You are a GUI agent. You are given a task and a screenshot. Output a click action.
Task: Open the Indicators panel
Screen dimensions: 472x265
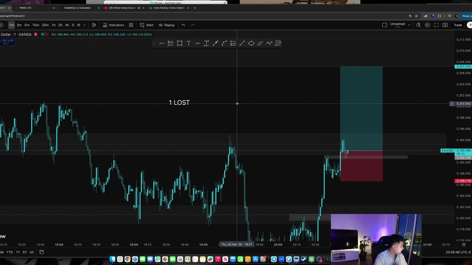point(113,25)
